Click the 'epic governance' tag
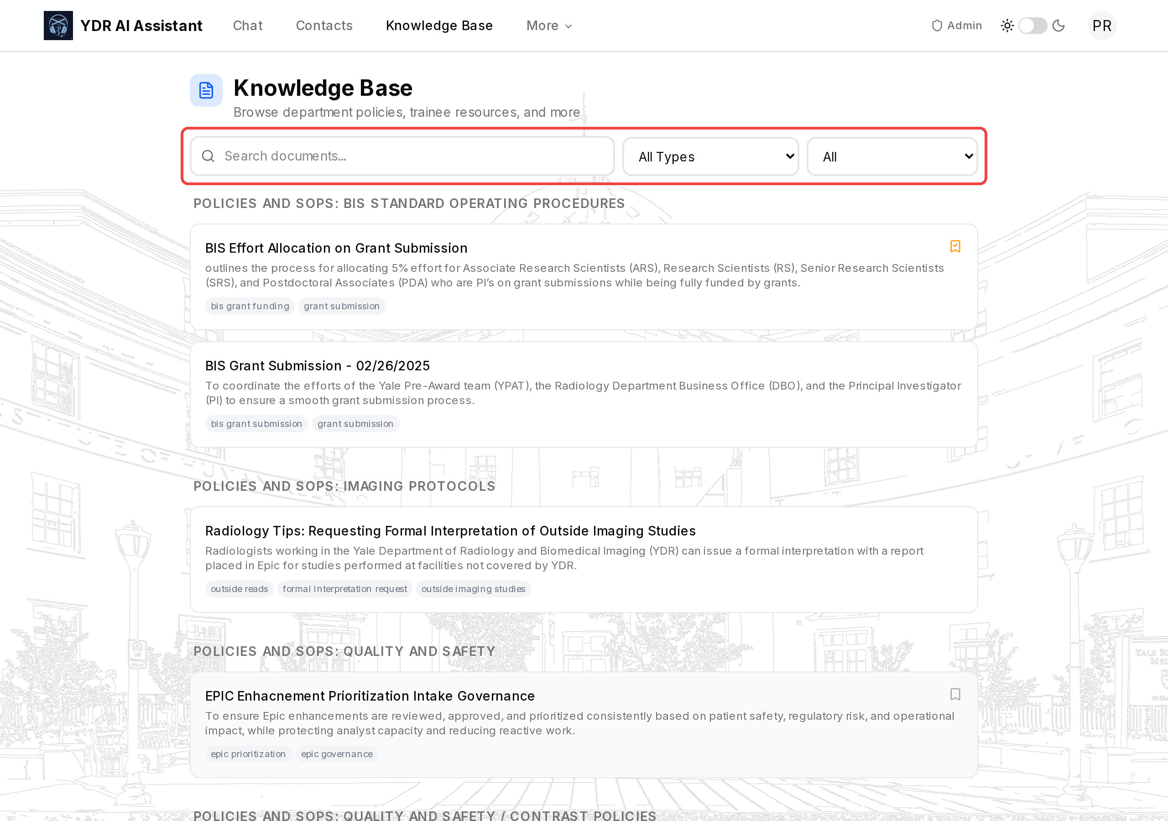This screenshot has height=821, width=1168. pyautogui.click(x=336, y=754)
